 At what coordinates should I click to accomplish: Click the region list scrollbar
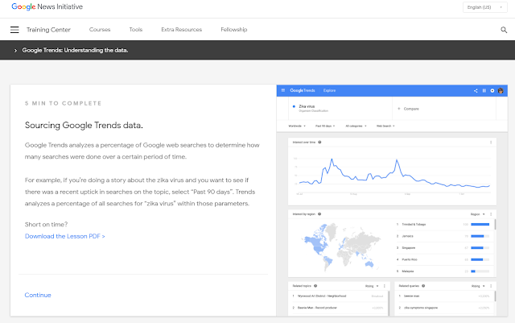click(495, 224)
